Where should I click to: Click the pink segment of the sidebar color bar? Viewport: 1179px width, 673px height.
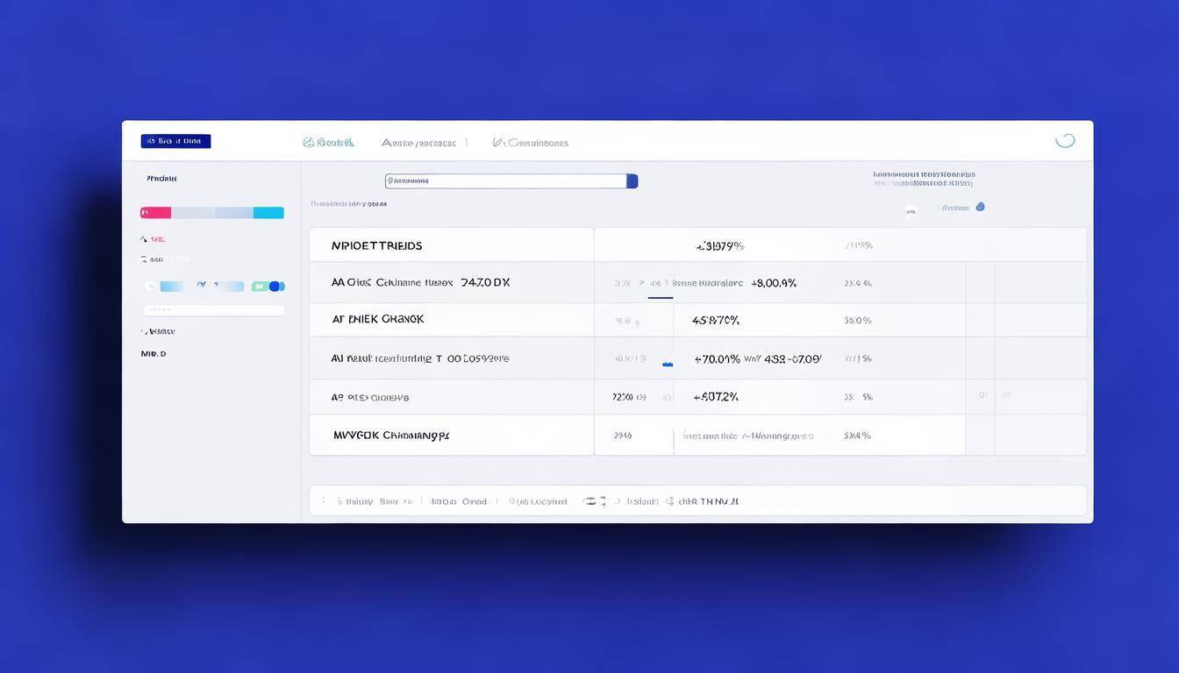(x=155, y=213)
